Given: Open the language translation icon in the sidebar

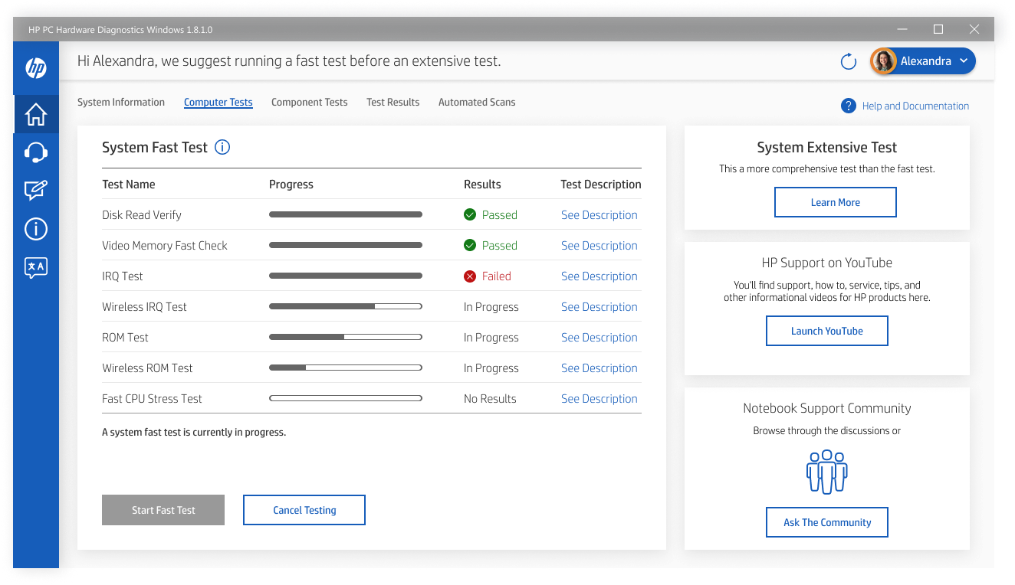Looking at the screenshot, I should (x=36, y=267).
